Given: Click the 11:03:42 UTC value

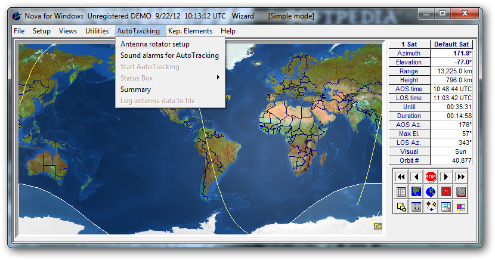Looking at the screenshot, I should click(451, 98).
